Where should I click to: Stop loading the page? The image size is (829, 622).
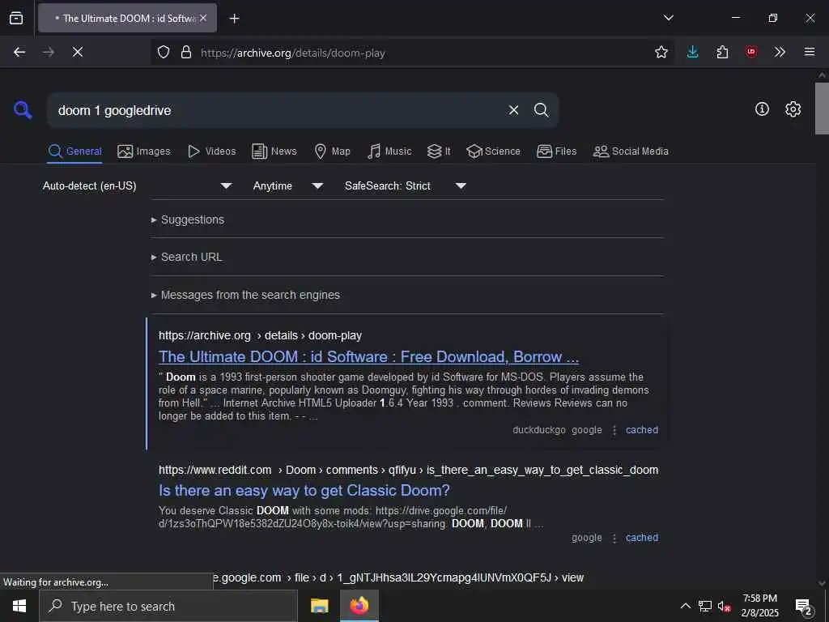pyautogui.click(x=77, y=52)
